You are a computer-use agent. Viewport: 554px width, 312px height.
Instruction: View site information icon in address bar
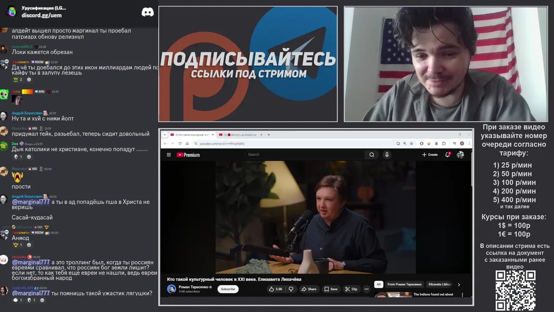(x=196, y=143)
